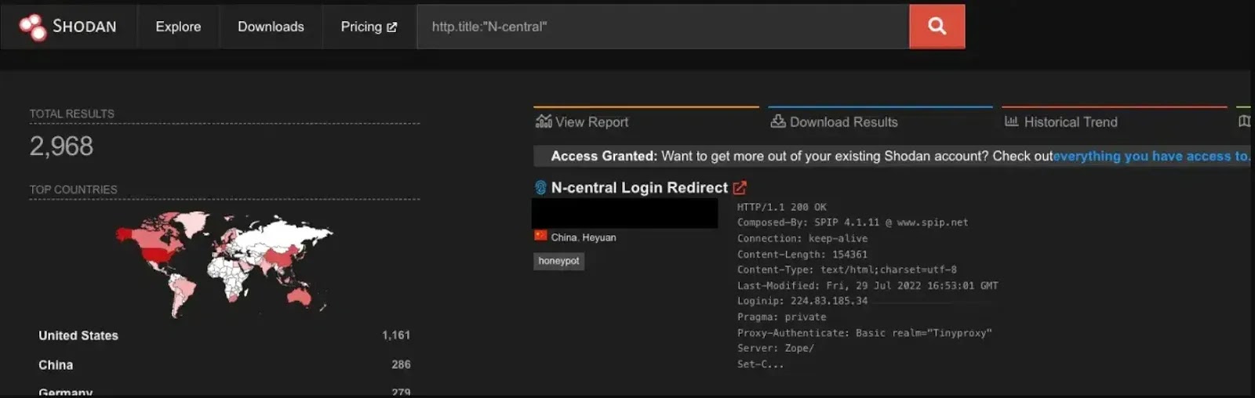This screenshot has width=1255, height=398.
Task: Click the Download Results icon
Action: (777, 121)
